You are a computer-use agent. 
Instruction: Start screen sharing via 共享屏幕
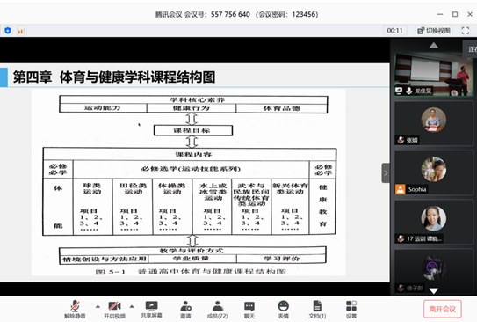pyautogui.click(x=151, y=309)
